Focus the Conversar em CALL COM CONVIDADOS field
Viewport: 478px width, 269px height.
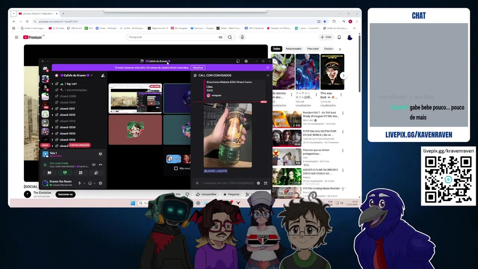coord(229,183)
